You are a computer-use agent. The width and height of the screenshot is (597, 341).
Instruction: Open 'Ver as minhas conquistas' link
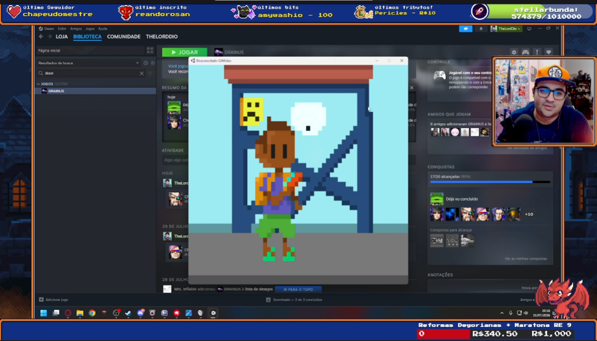tap(526, 259)
